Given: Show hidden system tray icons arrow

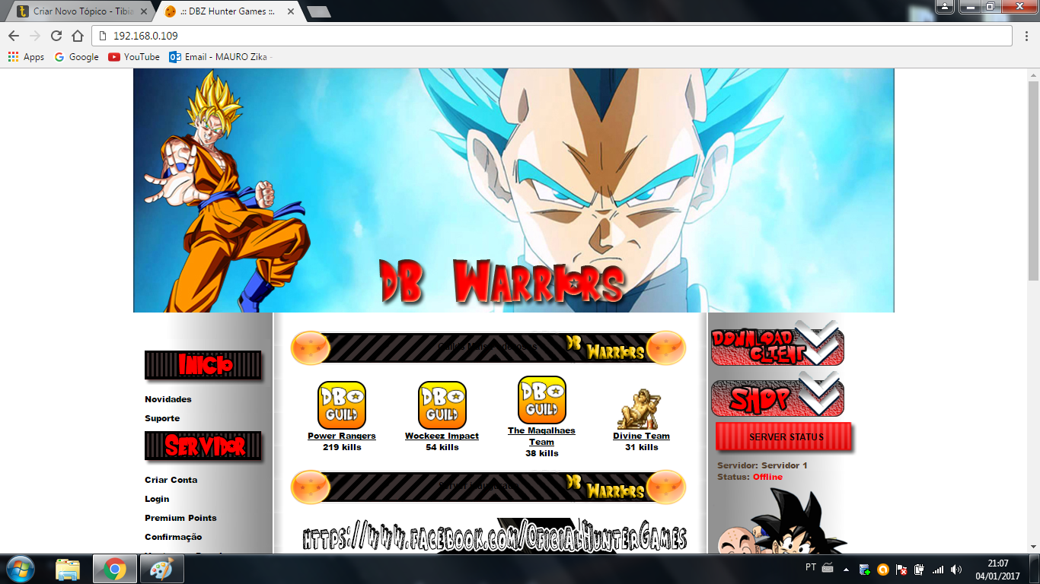Looking at the screenshot, I should click(x=846, y=569).
